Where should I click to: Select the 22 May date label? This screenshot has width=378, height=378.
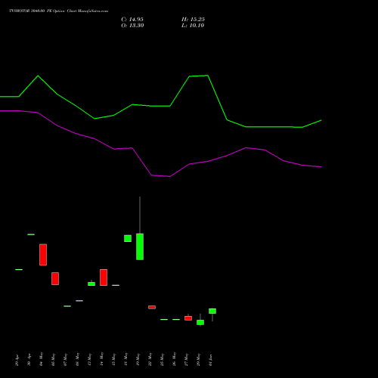click(150, 359)
